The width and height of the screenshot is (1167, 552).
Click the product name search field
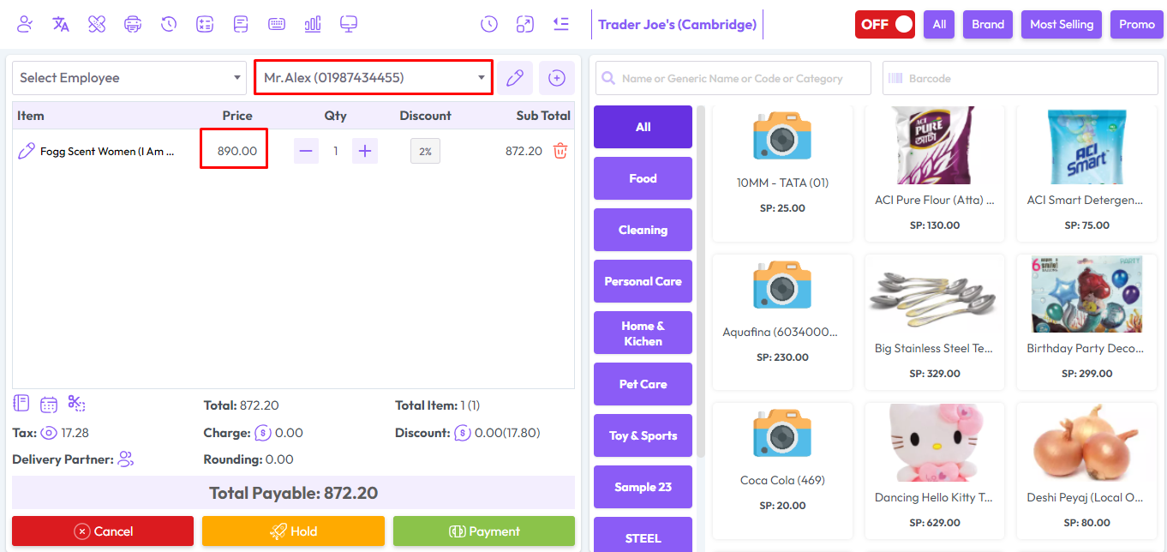point(733,78)
